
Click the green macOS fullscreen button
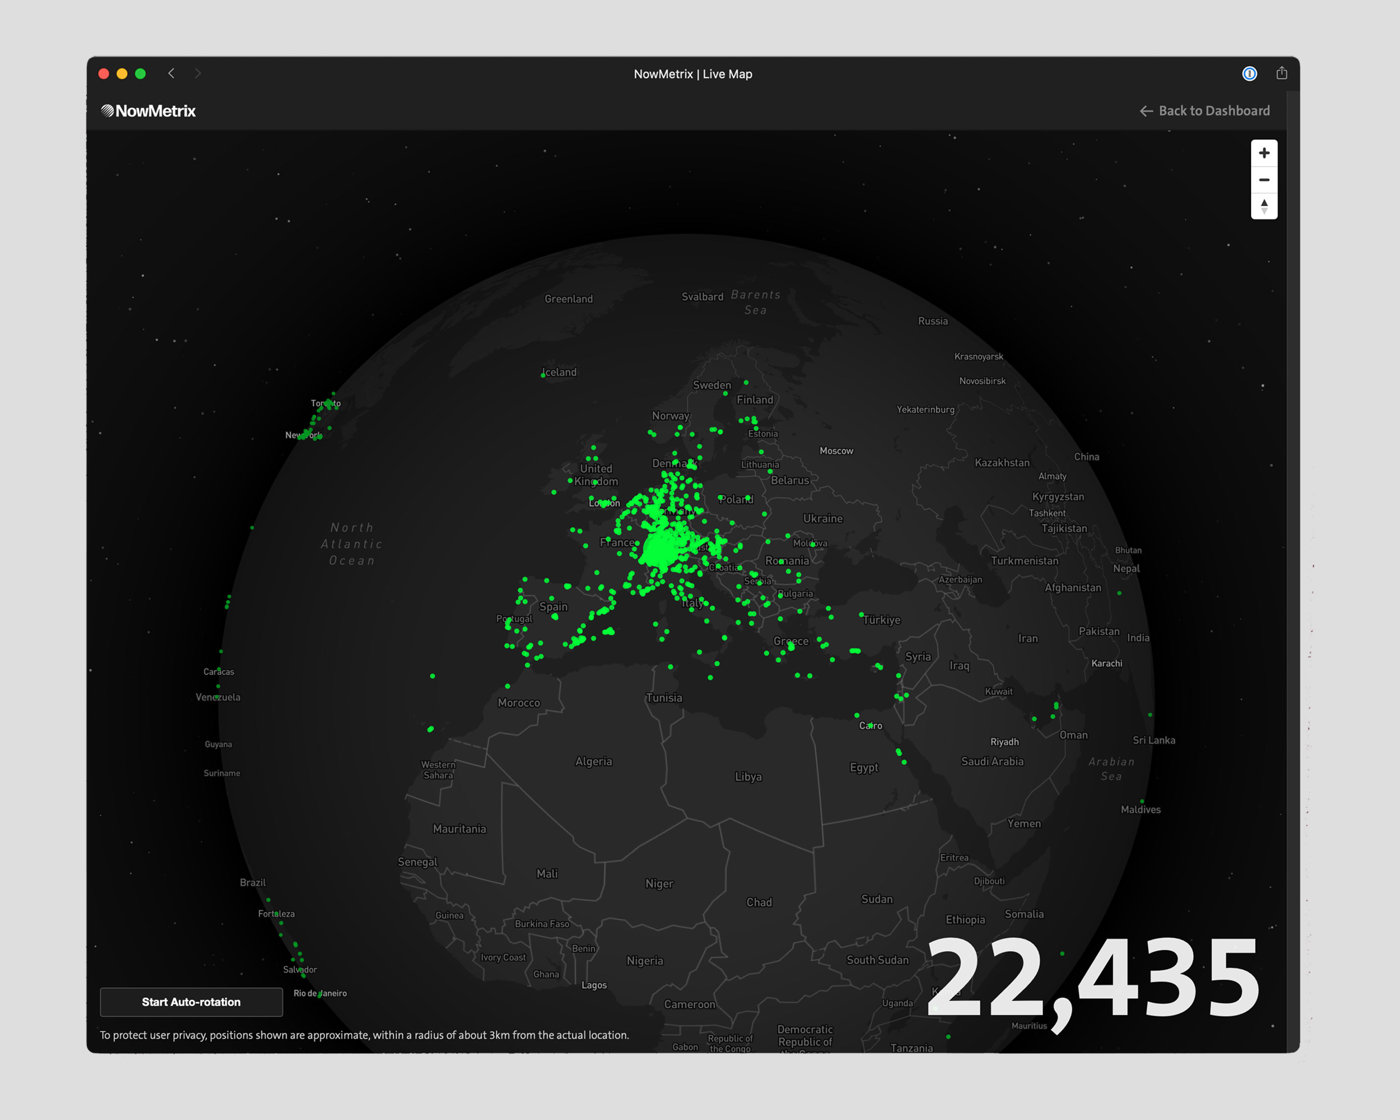pos(140,73)
